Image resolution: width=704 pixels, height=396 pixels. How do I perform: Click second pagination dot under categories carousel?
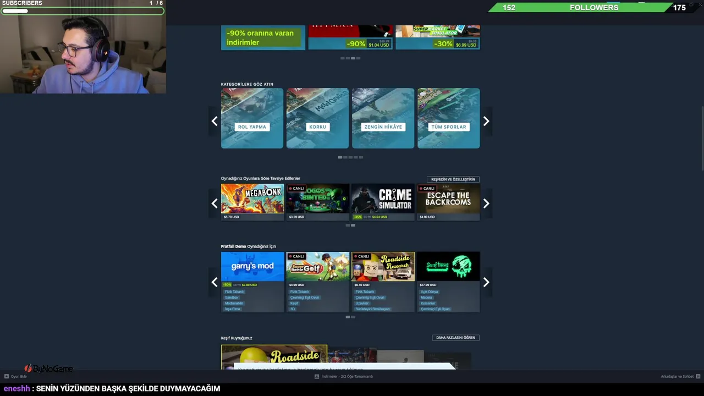pos(345,157)
